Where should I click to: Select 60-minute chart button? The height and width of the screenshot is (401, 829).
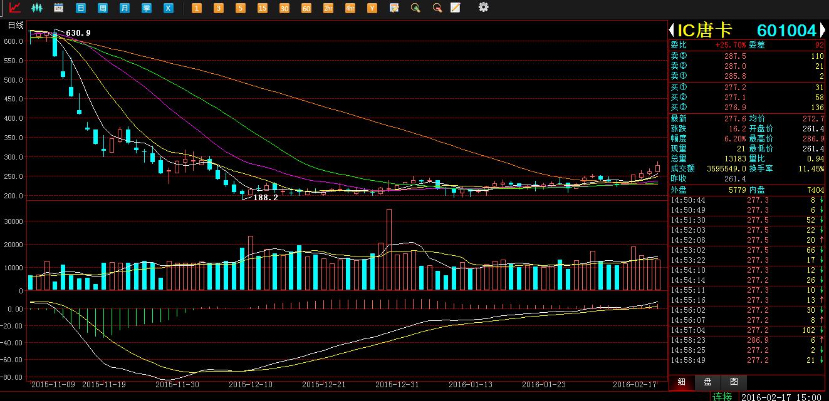[306, 8]
